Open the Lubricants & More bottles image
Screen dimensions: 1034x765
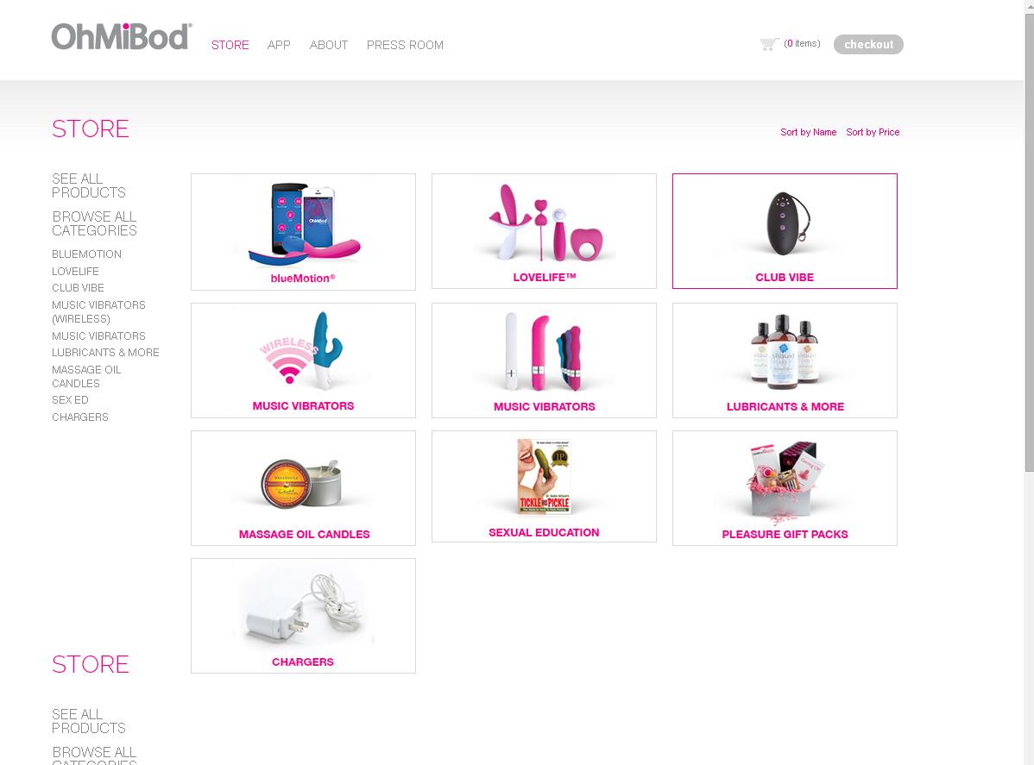coord(784,351)
